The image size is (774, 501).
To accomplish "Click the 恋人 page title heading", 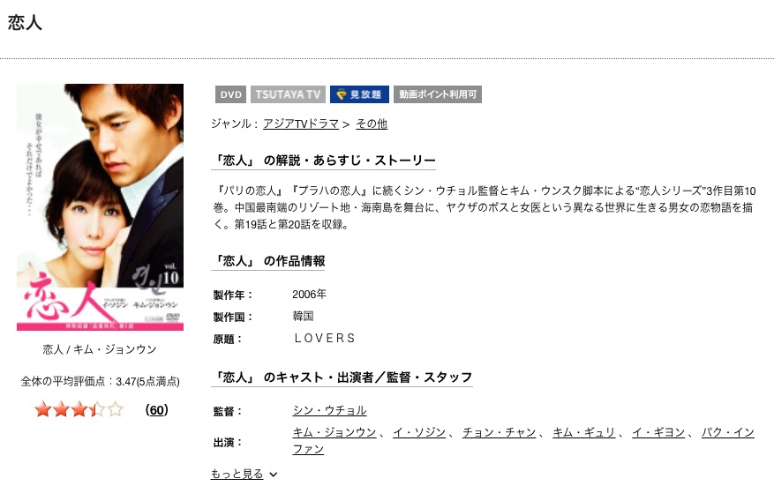I will point(25,23).
